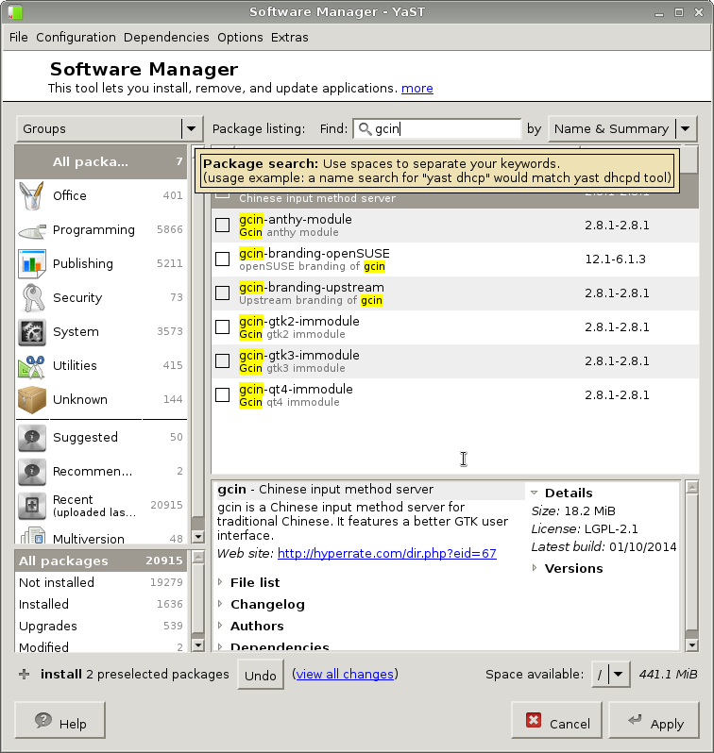This screenshot has height=753, width=714.
Task: Open the Space available mount dropdown
Action: [611, 675]
